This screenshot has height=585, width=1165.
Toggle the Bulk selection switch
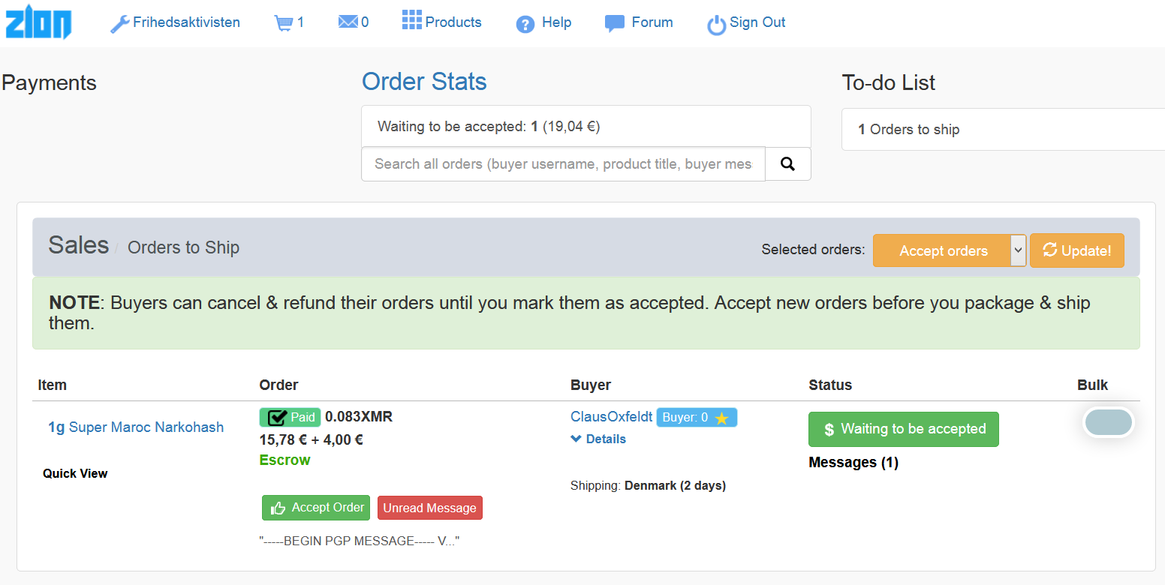1108,422
